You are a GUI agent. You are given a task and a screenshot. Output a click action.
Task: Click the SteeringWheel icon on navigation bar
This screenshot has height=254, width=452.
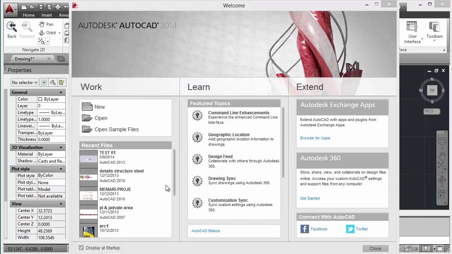tap(442, 141)
